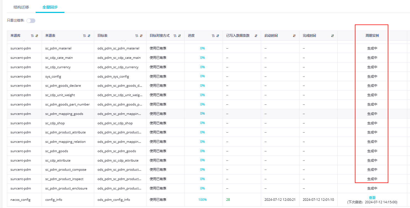Click target table ods_pdm_sc_cdp_shop

[115, 123]
